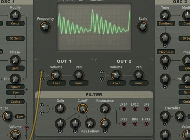Click the OUT 2 upper input jack

tap(101, 72)
